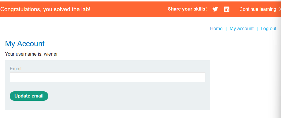Screen dimensions: 281x118
Task: Share on LinkedIn via the in icon
Action: pyautogui.click(x=226, y=9)
